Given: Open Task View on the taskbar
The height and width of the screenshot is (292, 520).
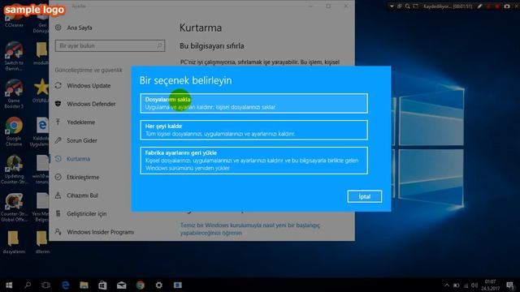Looking at the screenshot, I should [45, 285].
